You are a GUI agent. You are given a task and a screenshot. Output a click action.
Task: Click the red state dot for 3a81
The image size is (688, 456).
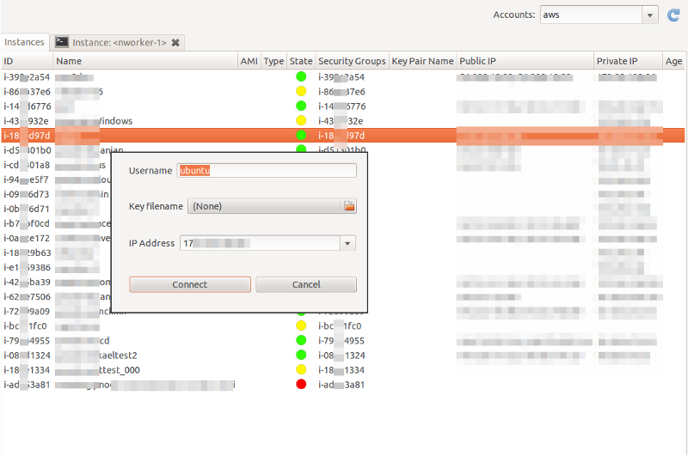pyautogui.click(x=301, y=384)
